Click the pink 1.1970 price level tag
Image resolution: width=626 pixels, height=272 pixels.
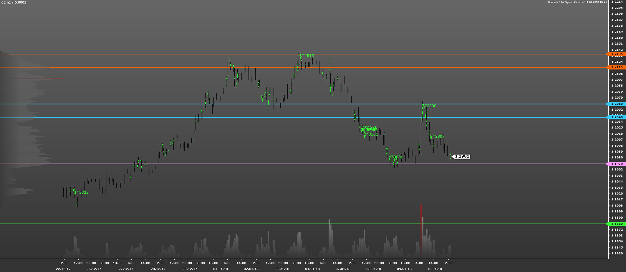(x=617, y=164)
